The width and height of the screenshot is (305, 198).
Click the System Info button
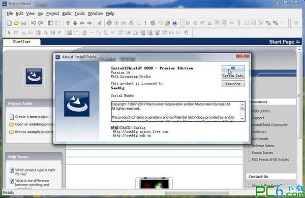(233, 76)
